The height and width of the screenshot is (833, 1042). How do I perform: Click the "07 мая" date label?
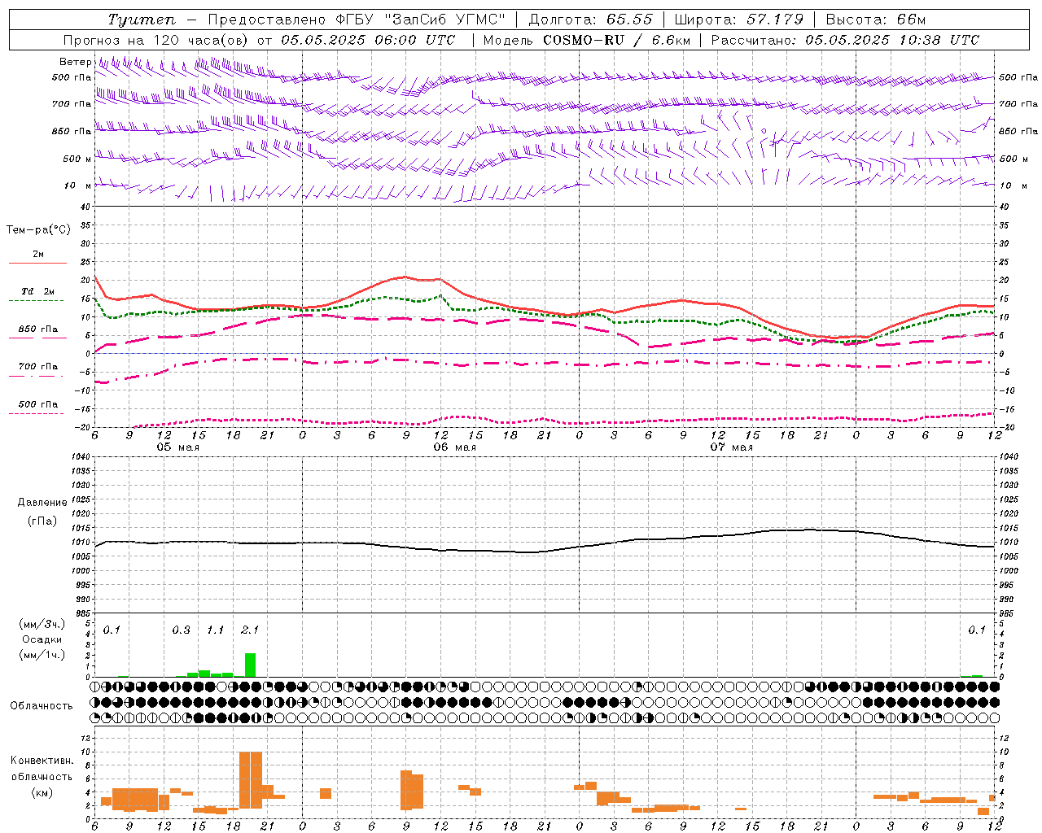(731, 447)
